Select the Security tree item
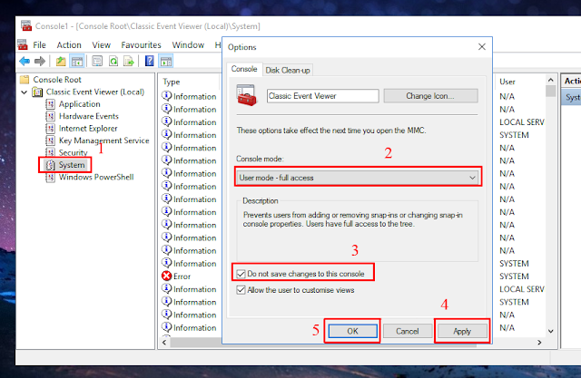Viewport: 581px width, 378px height. coord(73,152)
